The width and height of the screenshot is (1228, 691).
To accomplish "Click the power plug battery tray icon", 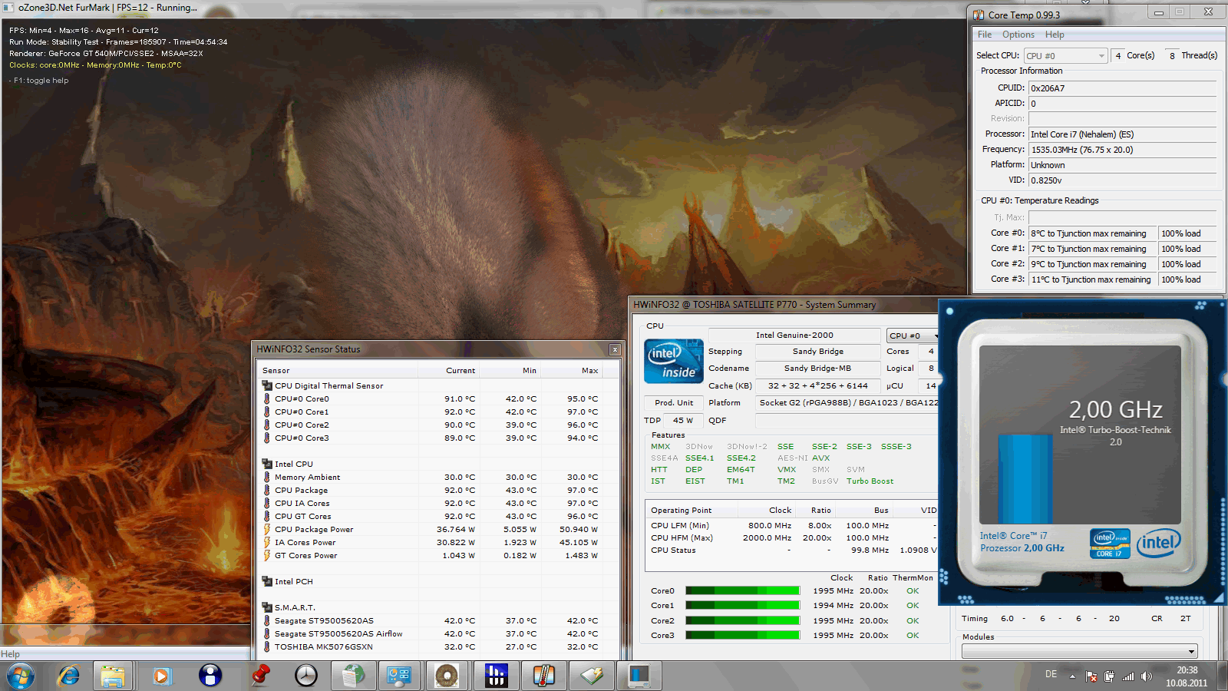I will click(1109, 676).
